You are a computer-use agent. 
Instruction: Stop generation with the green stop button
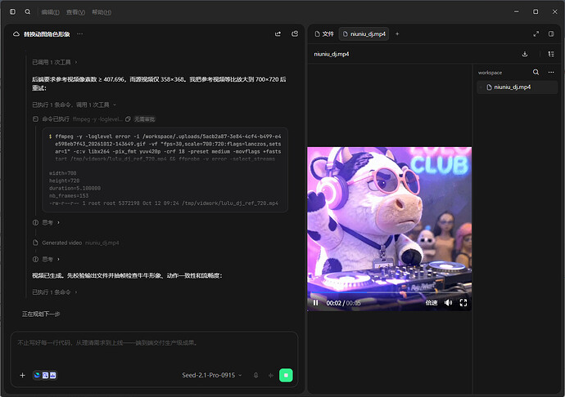click(286, 375)
